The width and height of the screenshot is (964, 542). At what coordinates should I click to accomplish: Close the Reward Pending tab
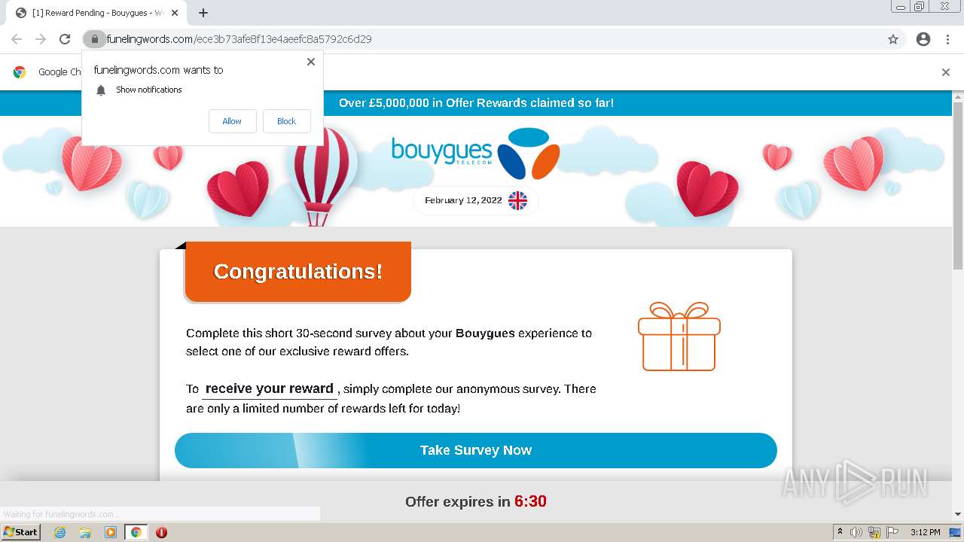pyautogui.click(x=175, y=13)
